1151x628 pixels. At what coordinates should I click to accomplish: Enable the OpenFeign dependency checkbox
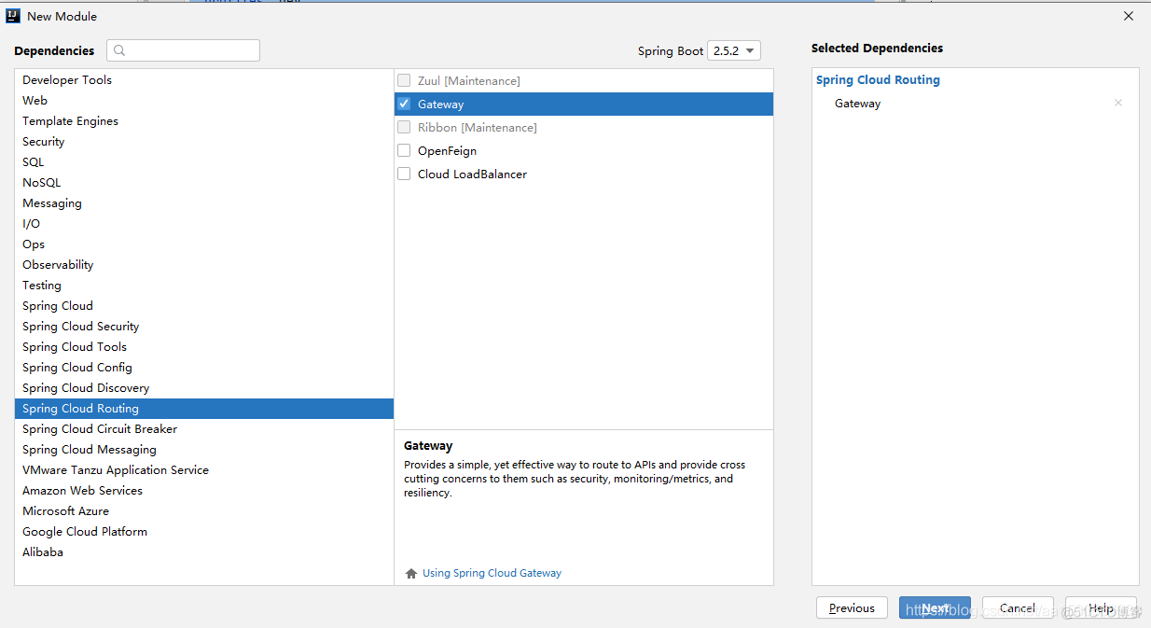(404, 150)
